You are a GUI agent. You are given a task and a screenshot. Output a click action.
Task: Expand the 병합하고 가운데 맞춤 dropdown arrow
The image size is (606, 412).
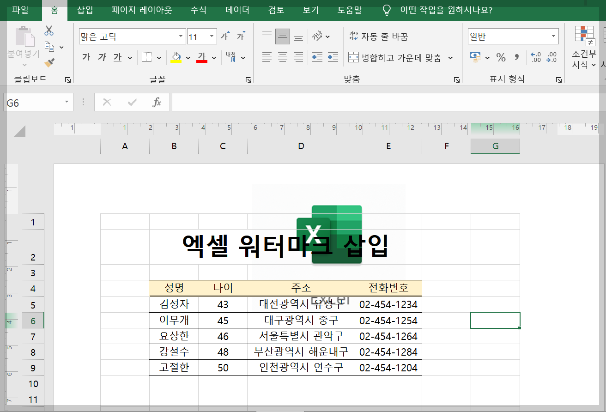pos(450,58)
